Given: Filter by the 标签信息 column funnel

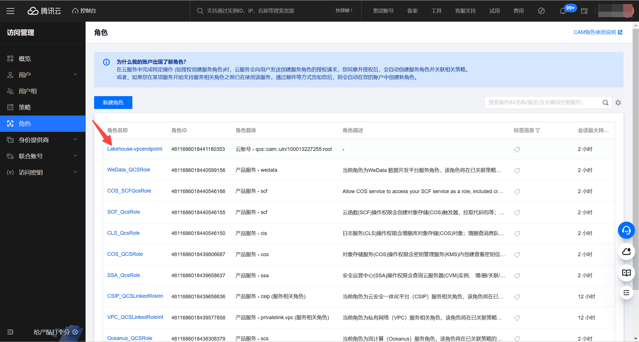Looking at the screenshot, I should click(538, 130).
